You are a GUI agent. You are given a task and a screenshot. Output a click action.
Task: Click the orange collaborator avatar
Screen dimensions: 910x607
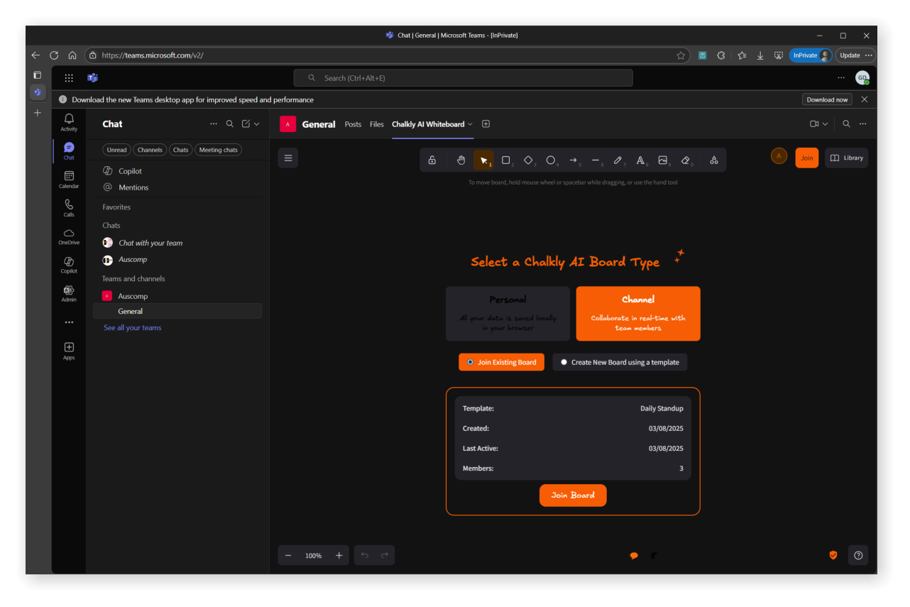779,156
